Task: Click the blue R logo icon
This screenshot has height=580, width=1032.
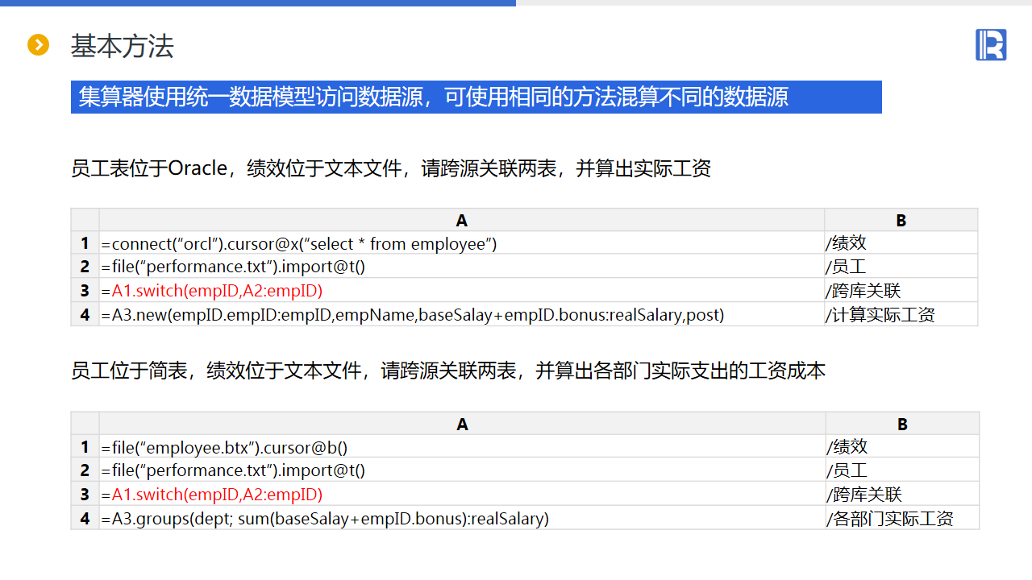Action: click(x=991, y=45)
